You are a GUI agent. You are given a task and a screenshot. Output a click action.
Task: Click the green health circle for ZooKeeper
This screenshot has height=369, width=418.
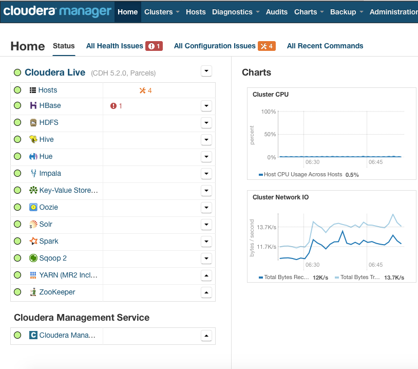tap(17, 292)
